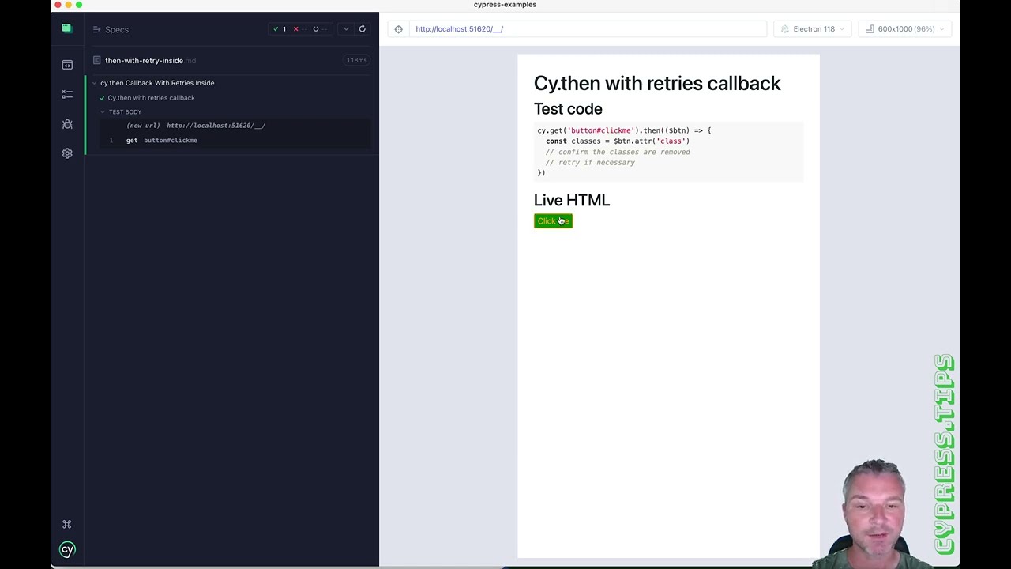Image resolution: width=1011 pixels, height=569 pixels.
Task: Click the 118ms duration badge
Action: (x=356, y=60)
